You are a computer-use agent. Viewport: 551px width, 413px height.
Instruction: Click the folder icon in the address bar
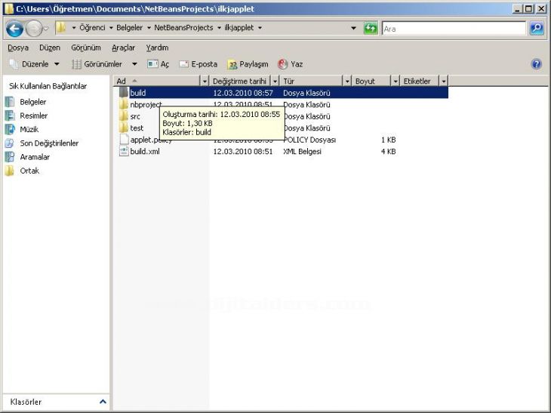coord(61,27)
